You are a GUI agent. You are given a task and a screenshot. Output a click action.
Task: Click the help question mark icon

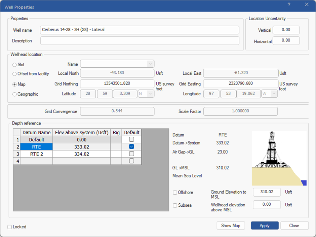coord(289,5)
